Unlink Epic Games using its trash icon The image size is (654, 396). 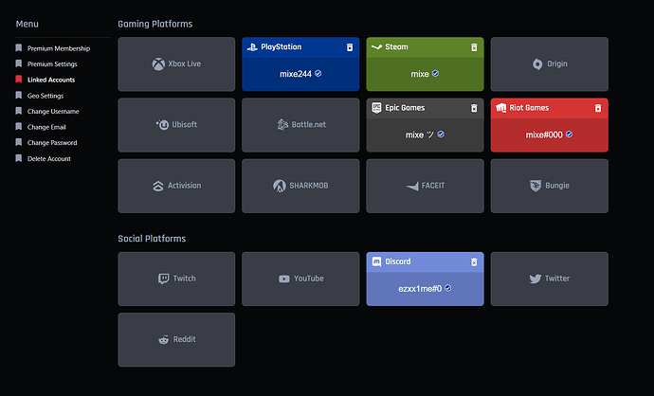coord(474,108)
